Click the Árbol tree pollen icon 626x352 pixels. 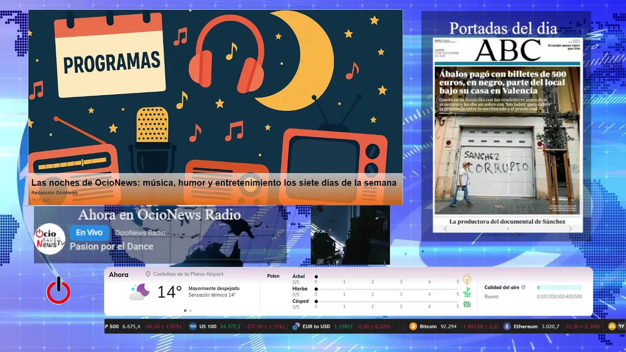(467, 279)
